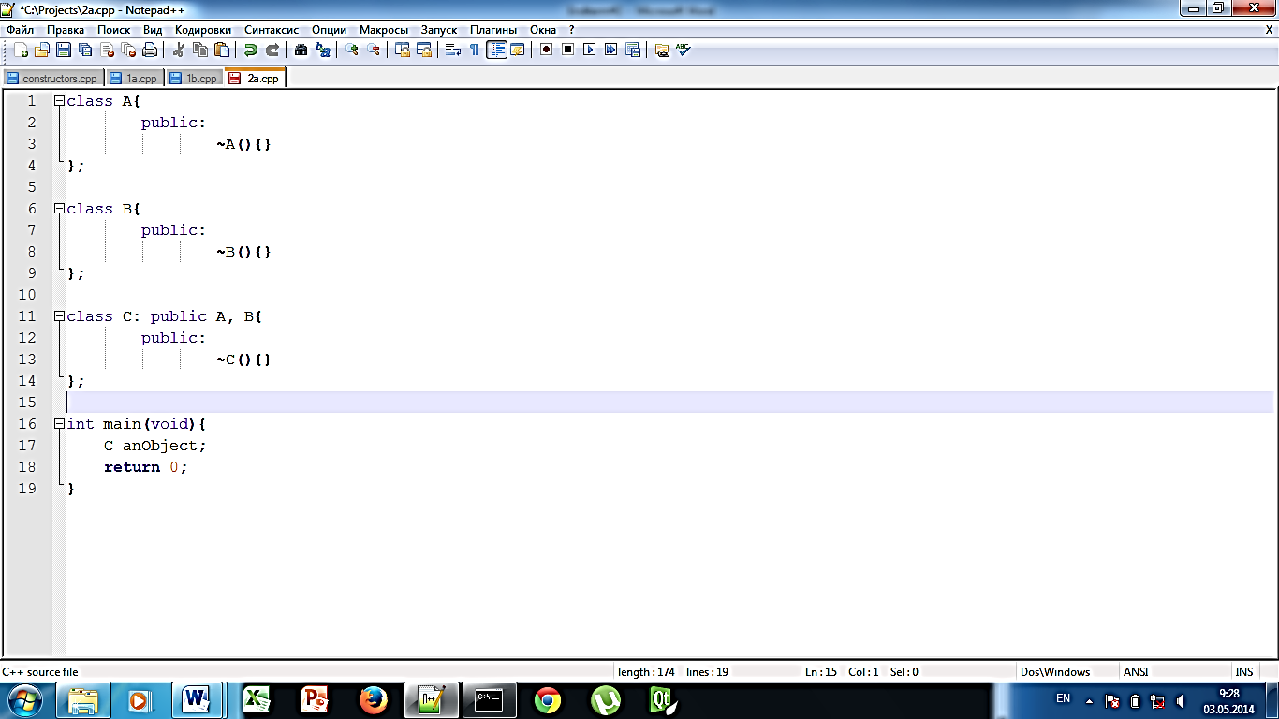Open the Вид menu
The width and height of the screenshot is (1279, 719).
click(153, 30)
